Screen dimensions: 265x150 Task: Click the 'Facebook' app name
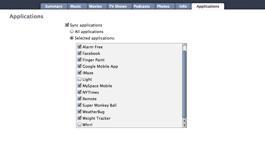tap(91, 53)
